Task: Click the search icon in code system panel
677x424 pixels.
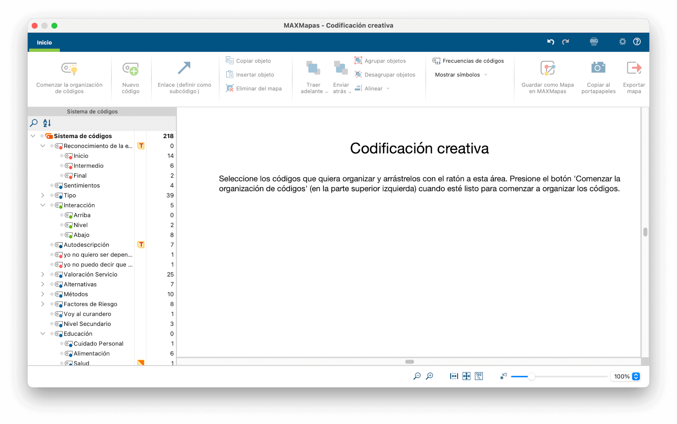Action: click(34, 123)
